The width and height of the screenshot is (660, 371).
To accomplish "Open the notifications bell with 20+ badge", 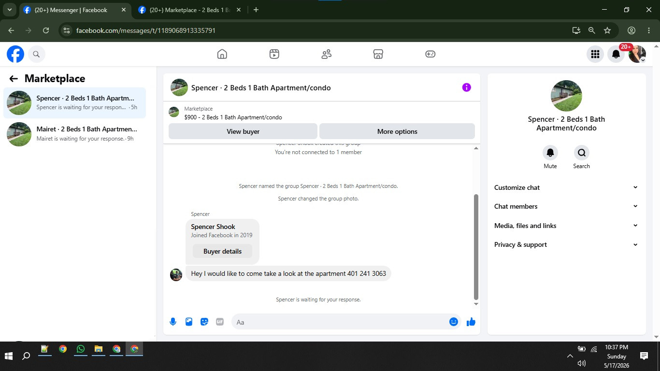I will pyautogui.click(x=616, y=54).
